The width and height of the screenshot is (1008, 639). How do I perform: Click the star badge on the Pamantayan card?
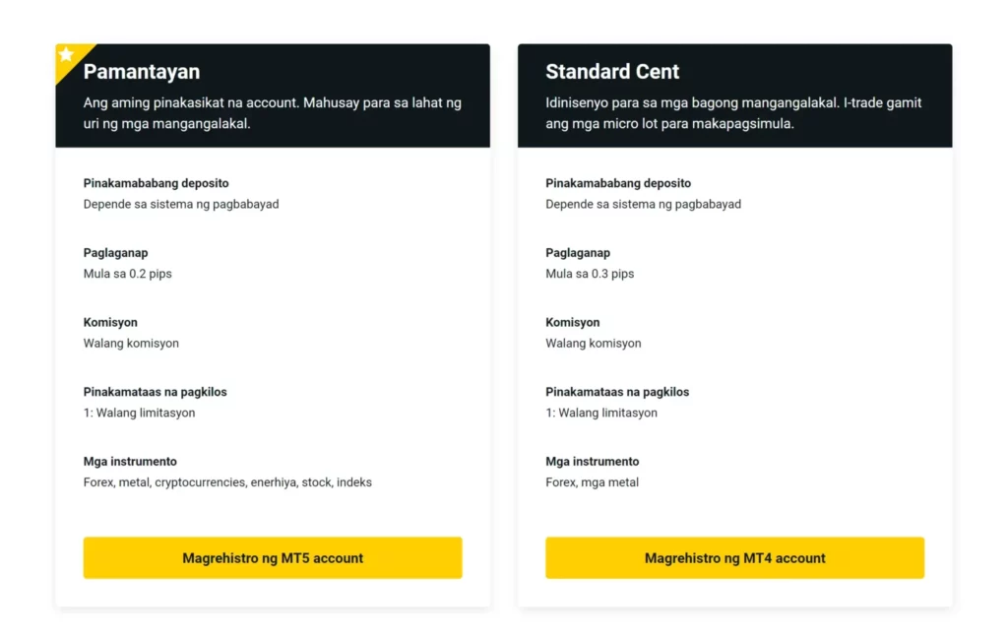click(67, 56)
